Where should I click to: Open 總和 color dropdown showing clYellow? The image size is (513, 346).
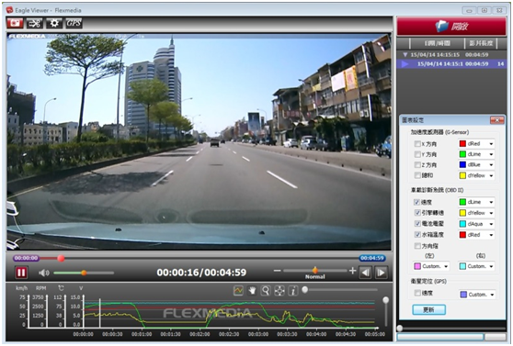point(476,175)
